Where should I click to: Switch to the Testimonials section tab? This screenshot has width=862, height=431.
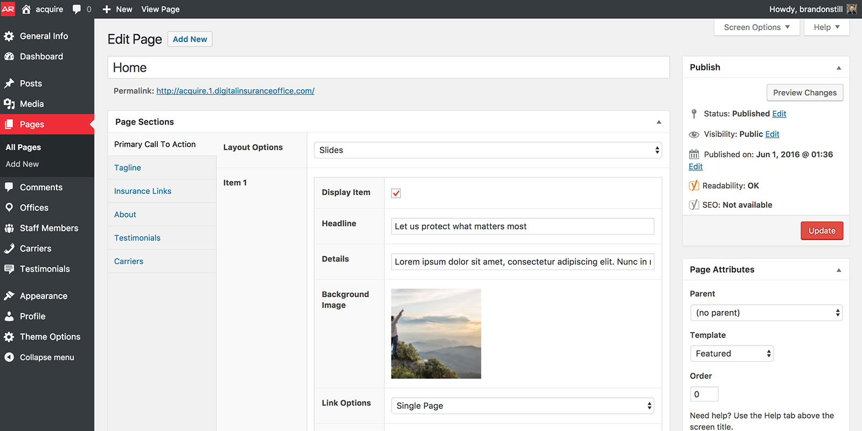pyautogui.click(x=162, y=238)
